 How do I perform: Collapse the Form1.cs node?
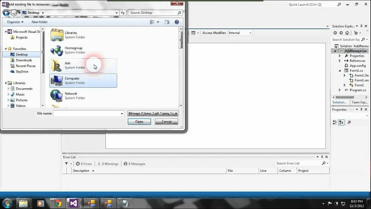point(340,71)
